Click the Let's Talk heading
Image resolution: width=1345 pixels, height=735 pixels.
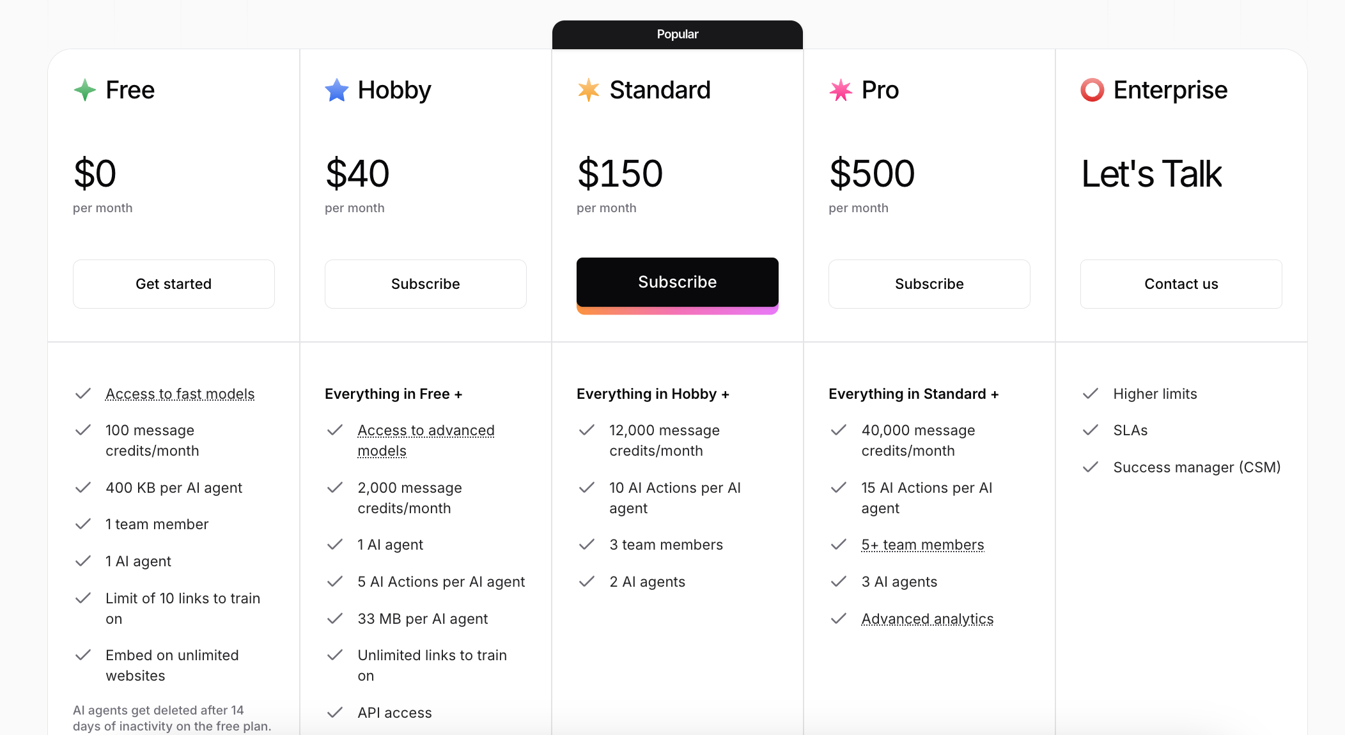coord(1151,174)
